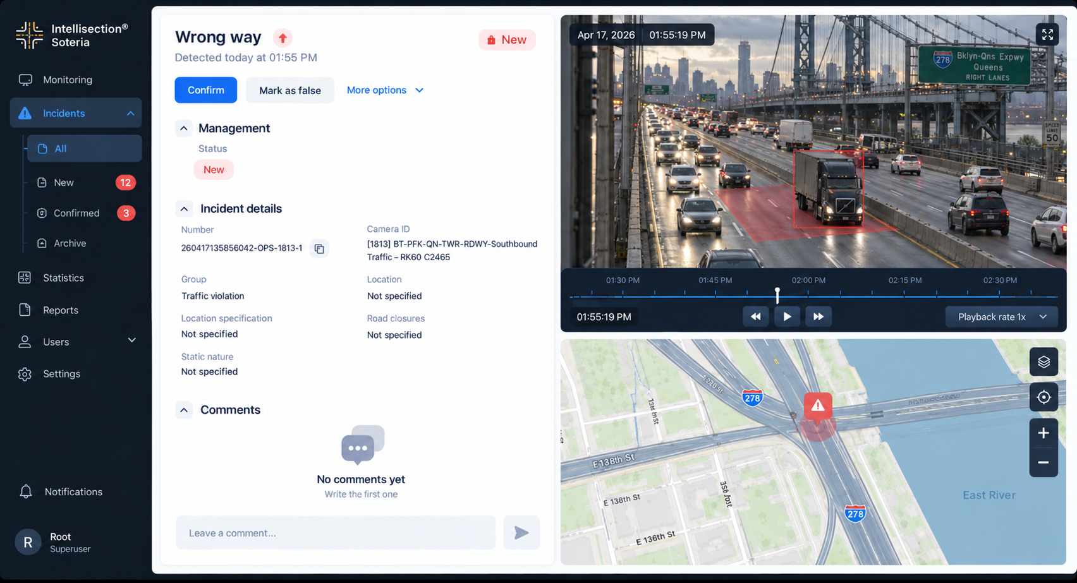Go to Monitoring section
1077x583 pixels.
tap(56, 80)
